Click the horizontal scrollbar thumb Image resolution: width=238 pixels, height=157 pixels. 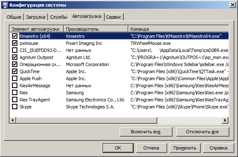pos(87,120)
